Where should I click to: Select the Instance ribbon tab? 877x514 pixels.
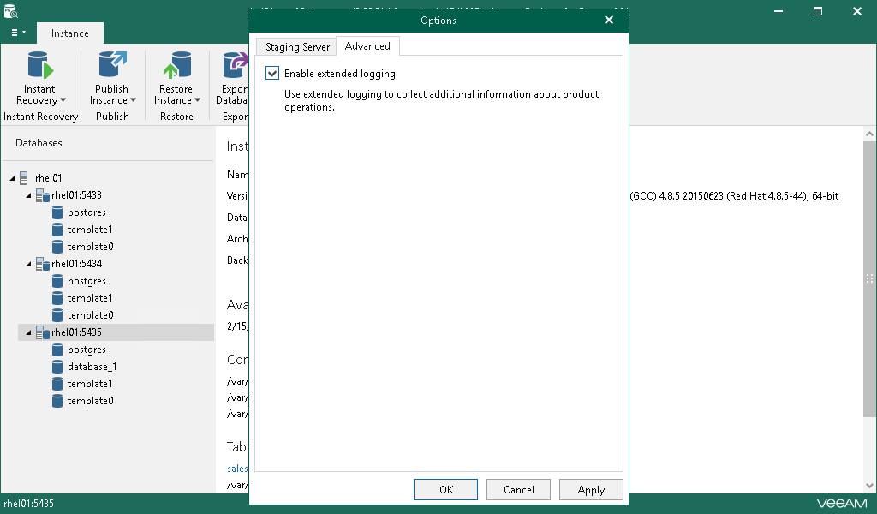tap(69, 33)
